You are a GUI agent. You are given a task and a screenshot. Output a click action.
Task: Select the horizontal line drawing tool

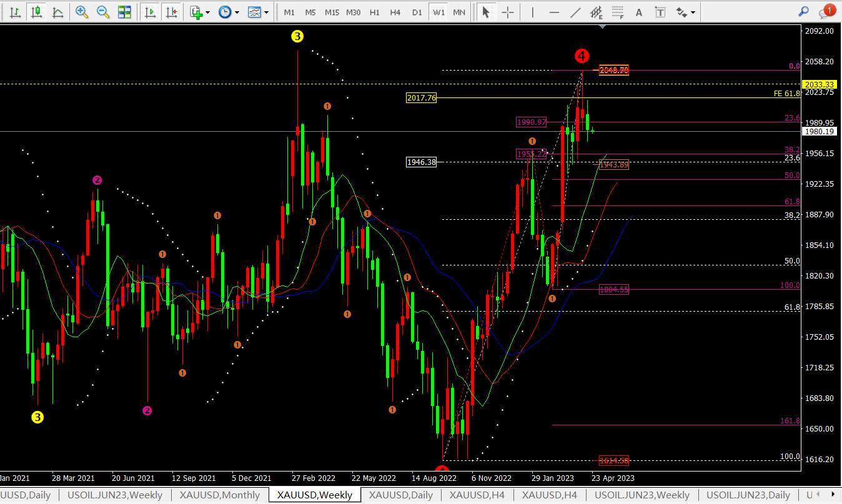pyautogui.click(x=554, y=12)
